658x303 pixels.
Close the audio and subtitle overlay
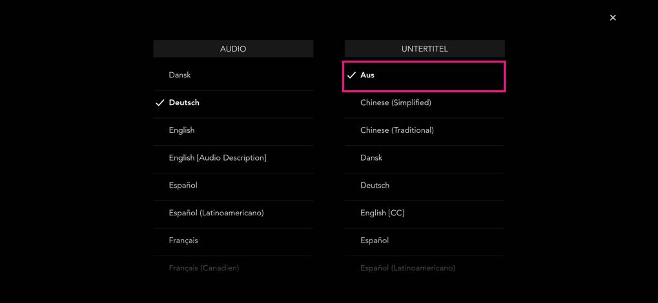(613, 17)
